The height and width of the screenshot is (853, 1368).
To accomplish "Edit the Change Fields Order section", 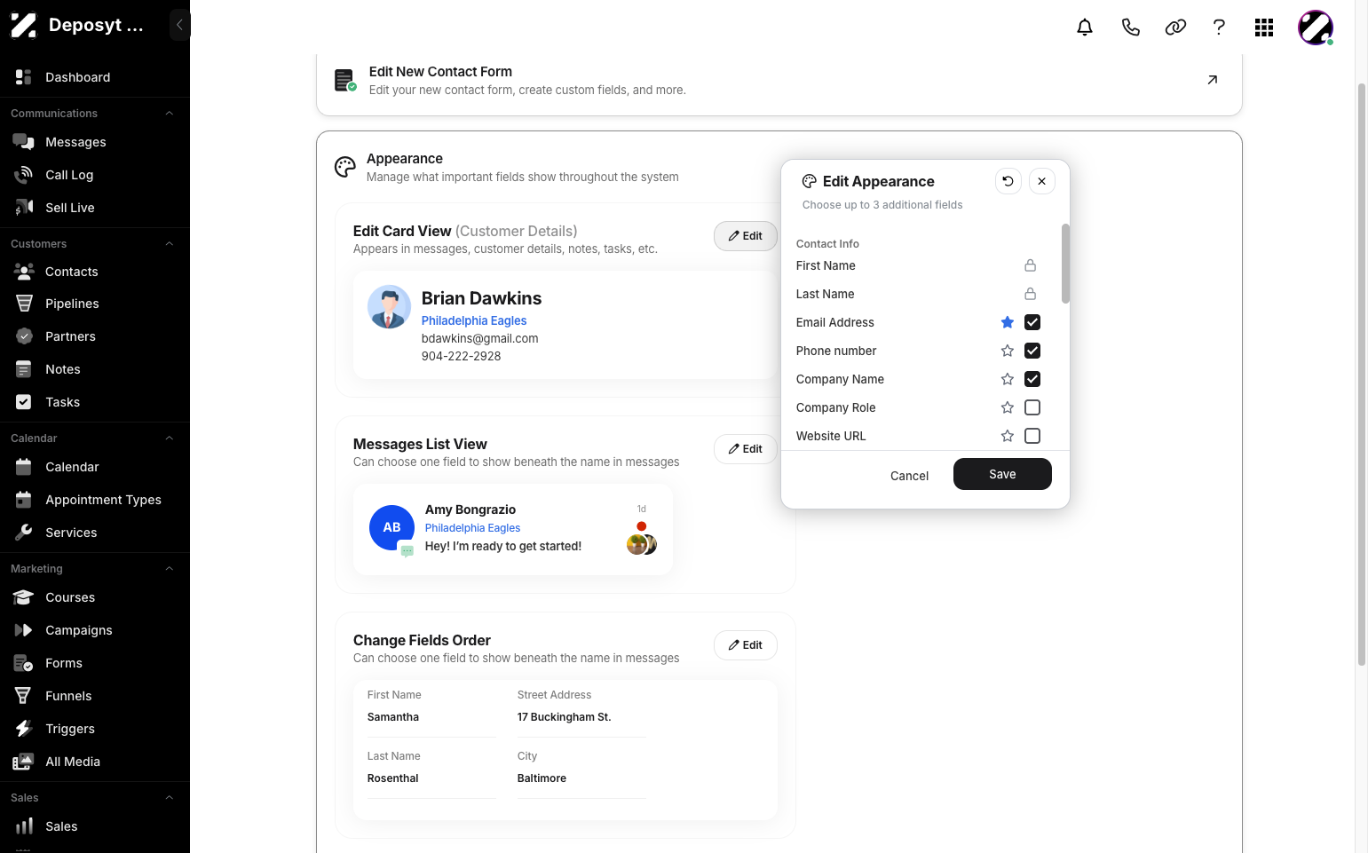I will [x=746, y=645].
